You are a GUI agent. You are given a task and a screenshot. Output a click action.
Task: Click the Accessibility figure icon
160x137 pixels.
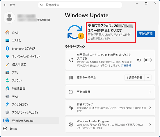[7, 104]
